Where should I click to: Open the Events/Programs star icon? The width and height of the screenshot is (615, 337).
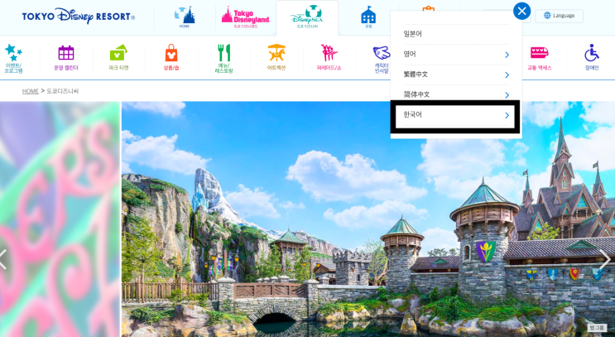pyautogui.click(x=13, y=59)
